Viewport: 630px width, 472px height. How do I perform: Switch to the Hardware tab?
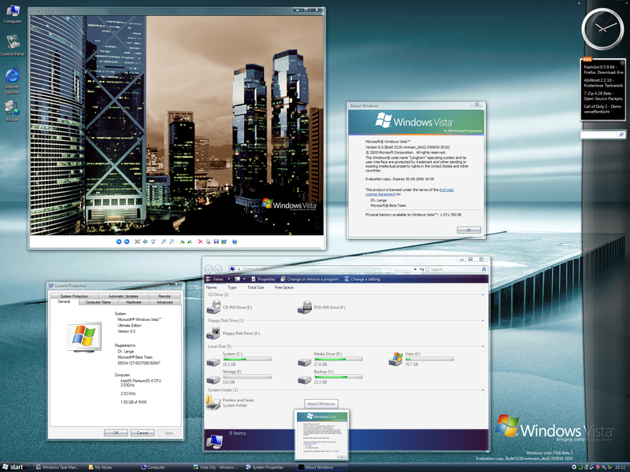135,302
